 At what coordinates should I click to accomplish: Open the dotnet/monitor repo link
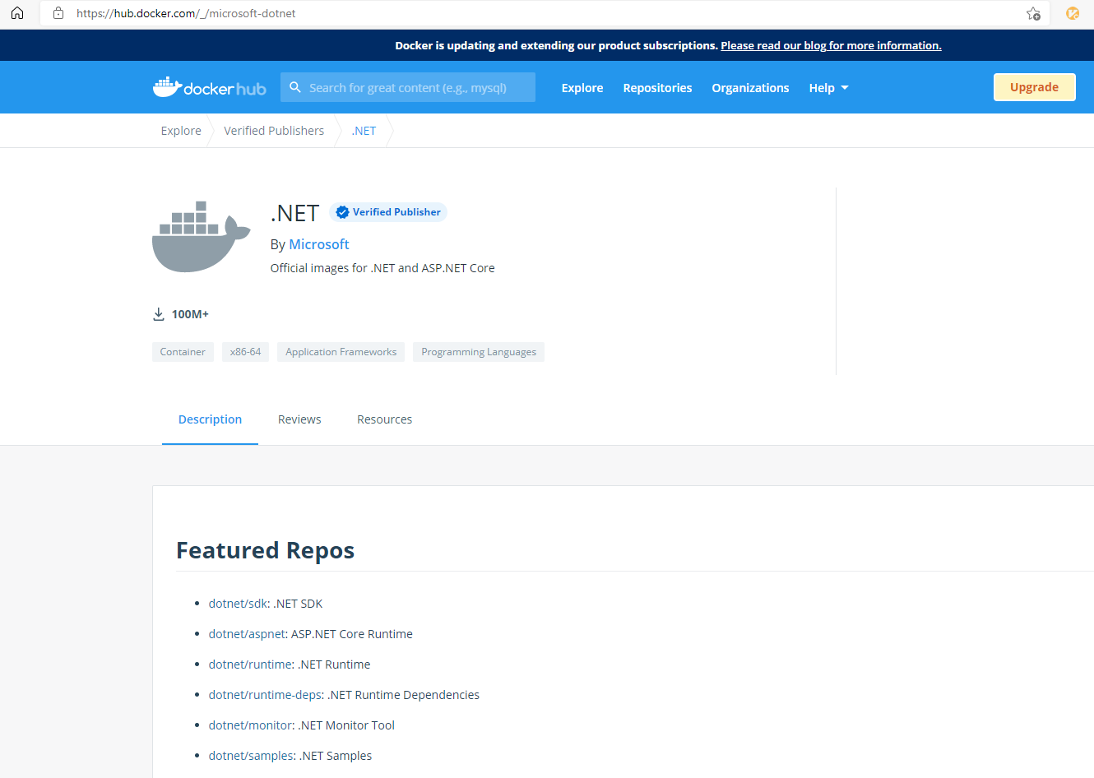pyautogui.click(x=250, y=725)
